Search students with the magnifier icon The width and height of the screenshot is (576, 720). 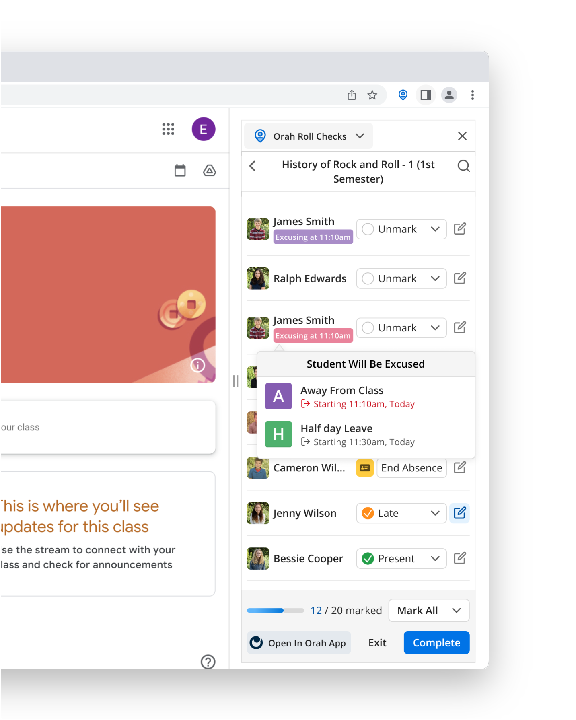pos(463,166)
